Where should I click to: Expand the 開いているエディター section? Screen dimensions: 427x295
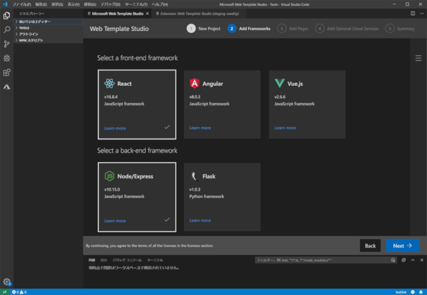(48, 21)
